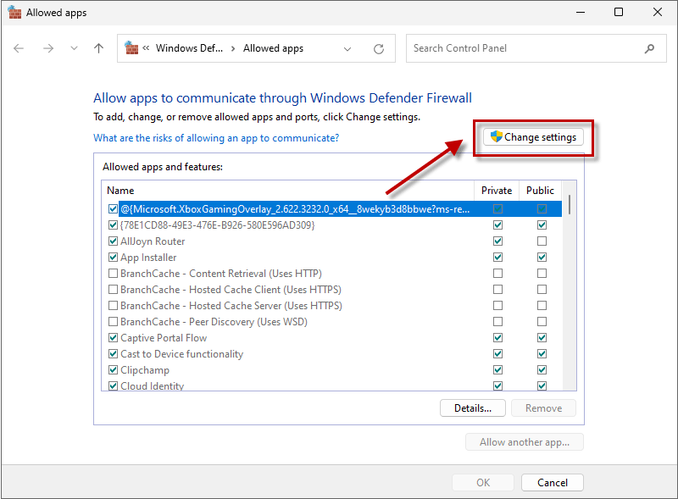Click the Private column header
The height and width of the screenshot is (499, 678).
[x=497, y=191]
